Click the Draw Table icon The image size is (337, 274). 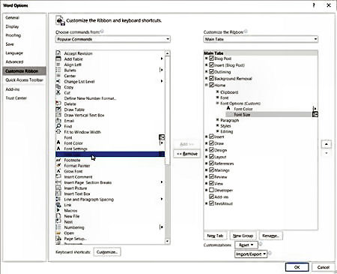[58, 110]
